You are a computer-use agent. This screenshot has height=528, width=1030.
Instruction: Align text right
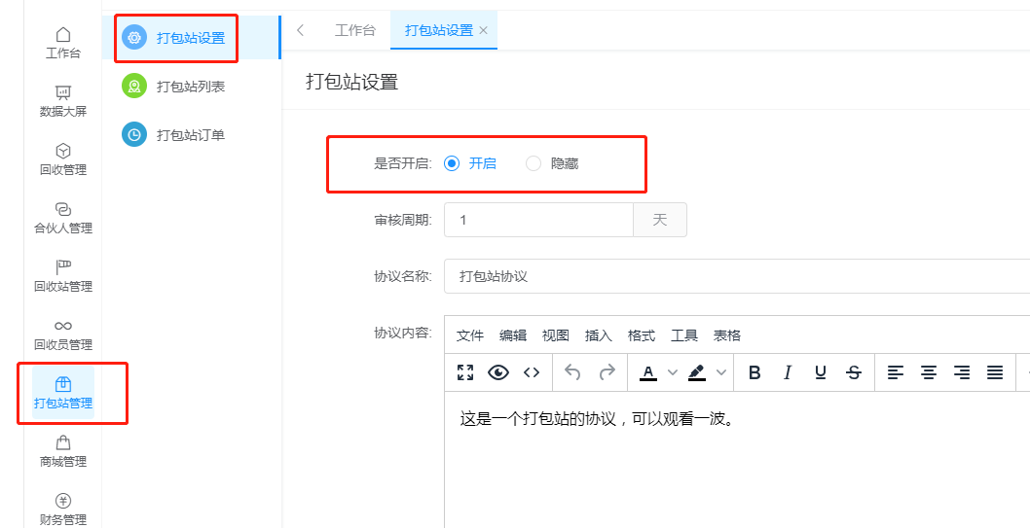tap(962, 372)
